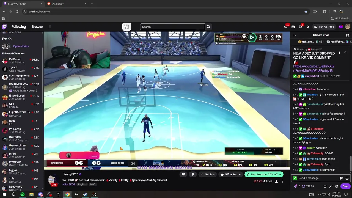Open the emote picker smiley icon
The height and width of the screenshot is (198, 352).
click(347, 178)
